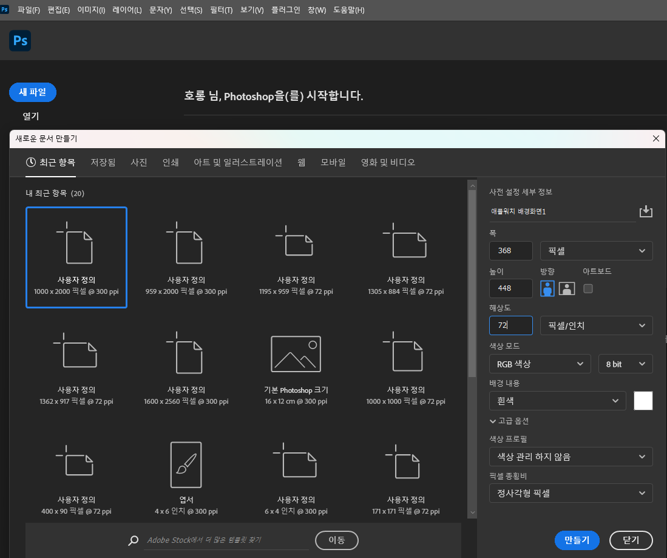Screen dimensions: 667x558
Task: Click the 만들기 create button
Action: tap(577, 540)
